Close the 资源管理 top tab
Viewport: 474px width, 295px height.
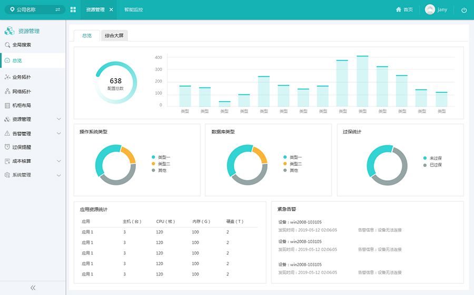[x=111, y=10]
